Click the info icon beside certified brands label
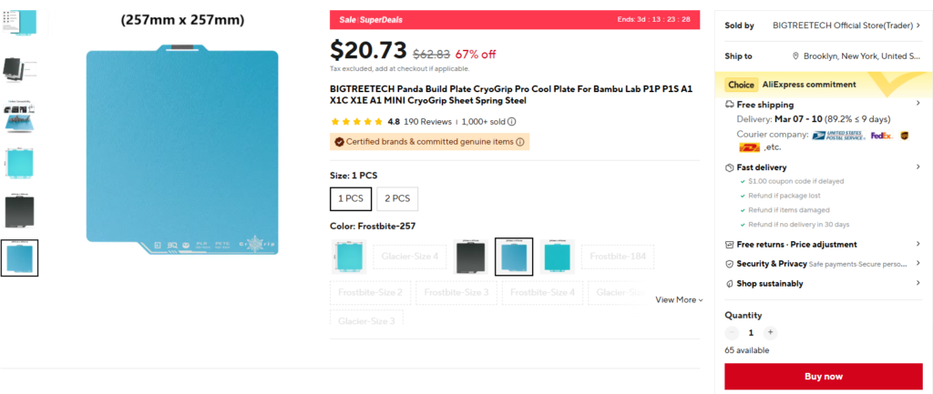 [519, 142]
